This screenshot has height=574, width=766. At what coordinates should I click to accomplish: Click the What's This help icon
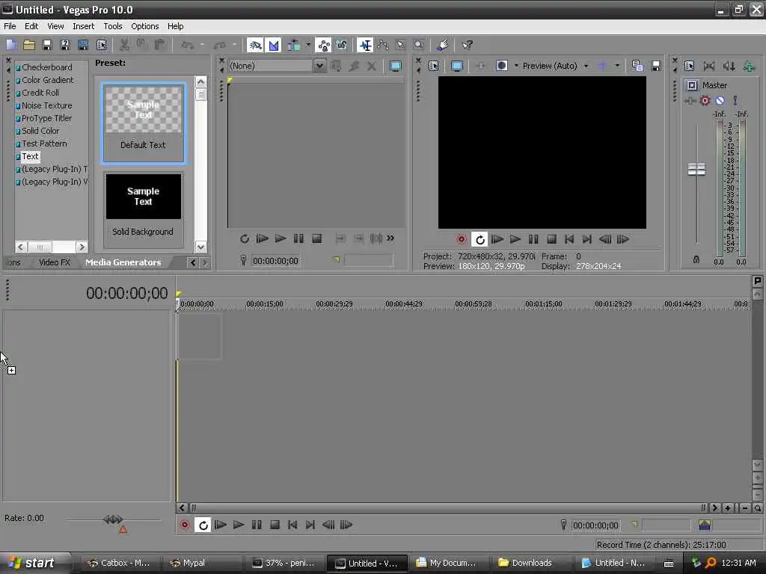click(x=467, y=46)
